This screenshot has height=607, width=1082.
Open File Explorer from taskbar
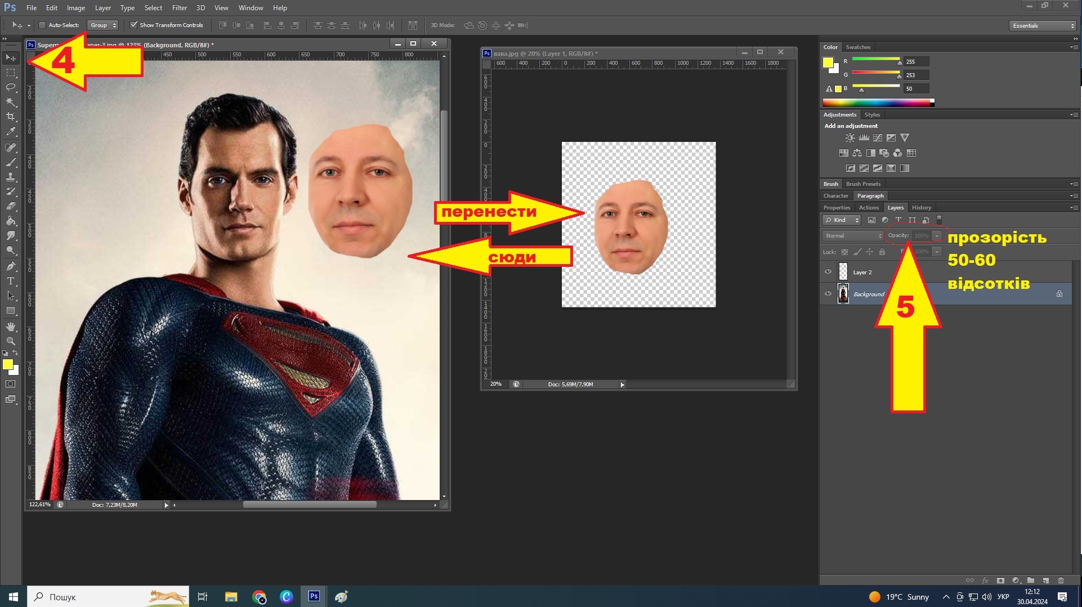231,597
